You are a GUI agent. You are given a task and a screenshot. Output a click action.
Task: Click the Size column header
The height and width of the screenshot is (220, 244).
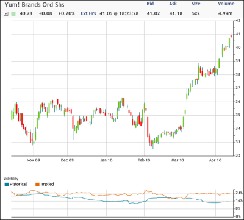pyautogui.click(x=196, y=4)
